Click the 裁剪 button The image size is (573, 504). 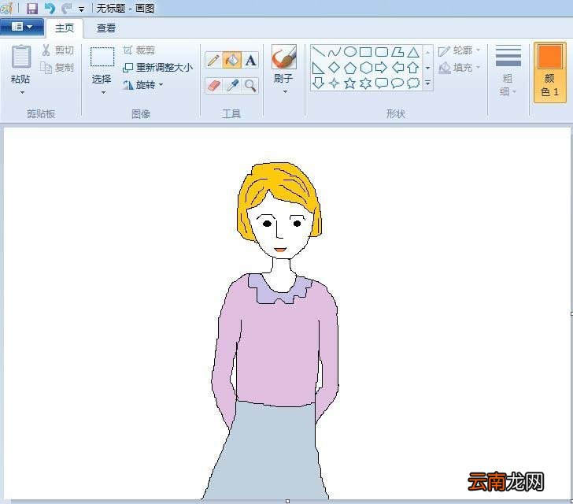[139, 50]
